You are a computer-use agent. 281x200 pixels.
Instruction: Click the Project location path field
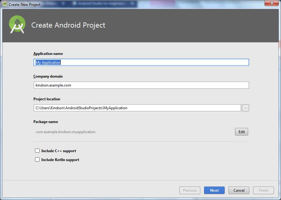pyautogui.click(x=137, y=108)
